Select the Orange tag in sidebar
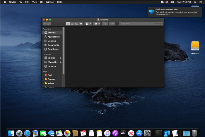The image size is (205, 137). [x=51, y=79]
